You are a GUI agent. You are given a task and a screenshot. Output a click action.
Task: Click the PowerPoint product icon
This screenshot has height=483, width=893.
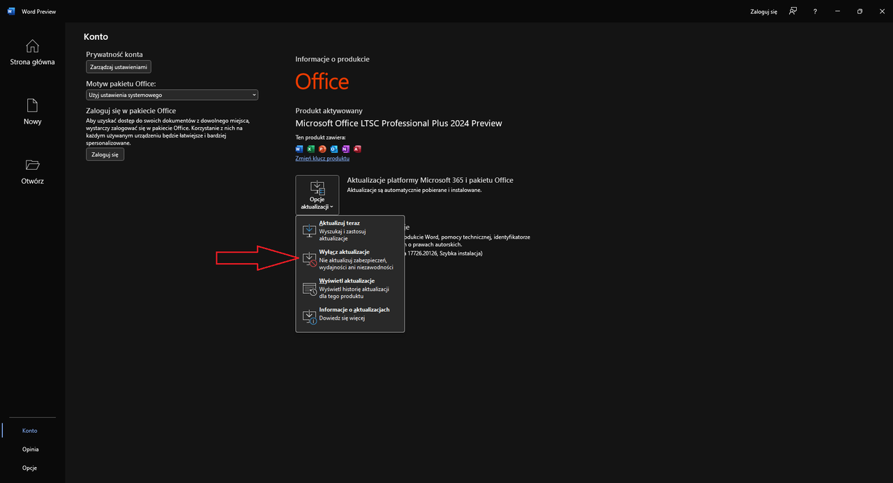[x=322, y=149]
